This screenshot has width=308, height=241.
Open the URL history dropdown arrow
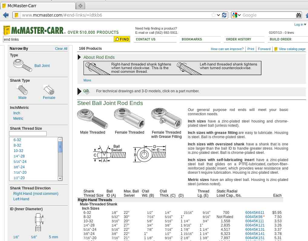tap(218, 15)
